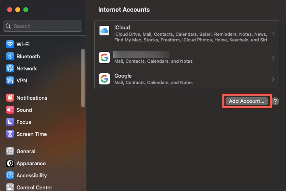Select the VPN icon in sidebar
This screenshot has height=191, width=286.
10,80
